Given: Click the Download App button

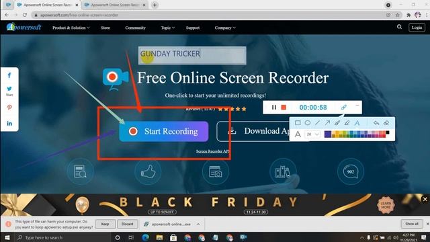Looking at the screenshot, I should (x=253, y=132).
